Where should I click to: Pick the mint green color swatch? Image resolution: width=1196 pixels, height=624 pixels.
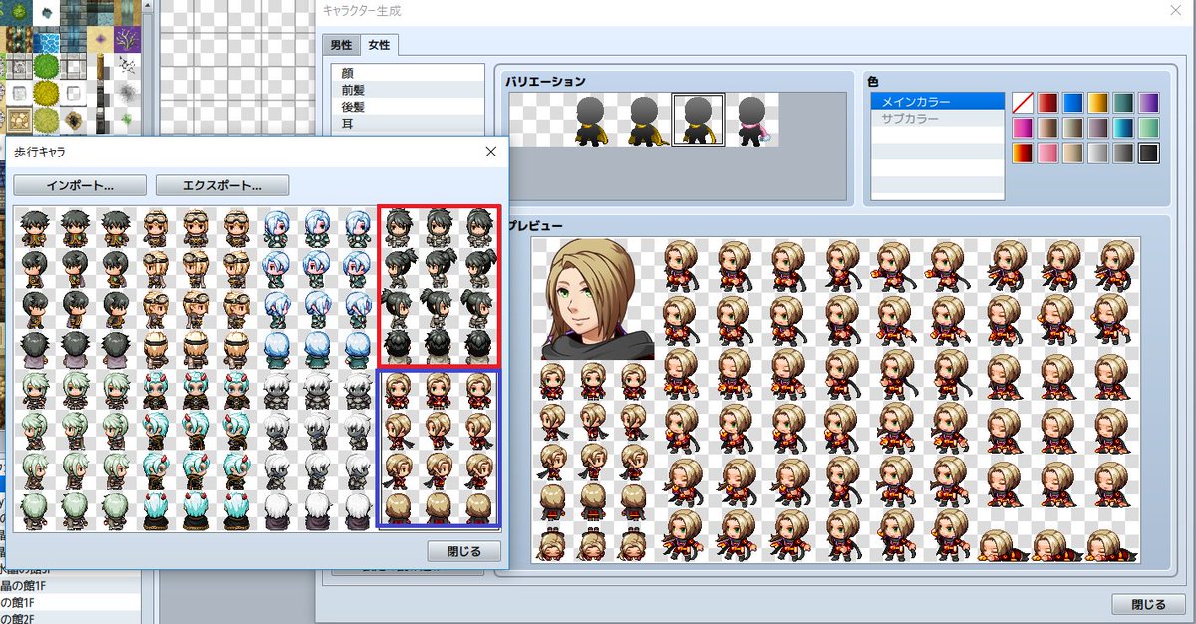click(x=1149, y=128)
